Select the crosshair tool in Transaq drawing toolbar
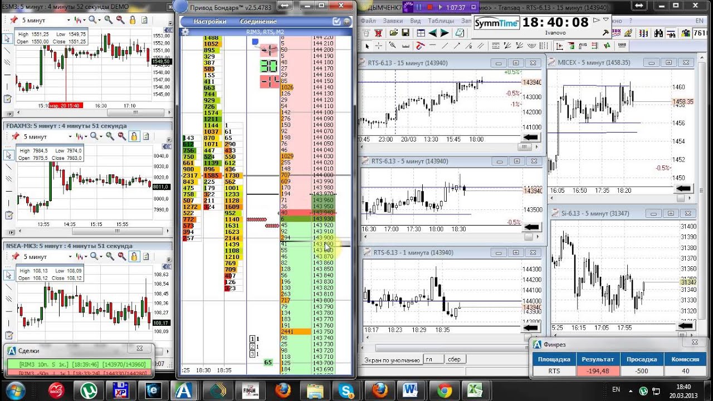This screenshot has width=713, height=401. pos(380,46)
